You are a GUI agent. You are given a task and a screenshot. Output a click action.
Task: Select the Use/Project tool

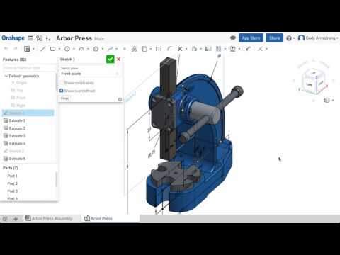[144, 49]
